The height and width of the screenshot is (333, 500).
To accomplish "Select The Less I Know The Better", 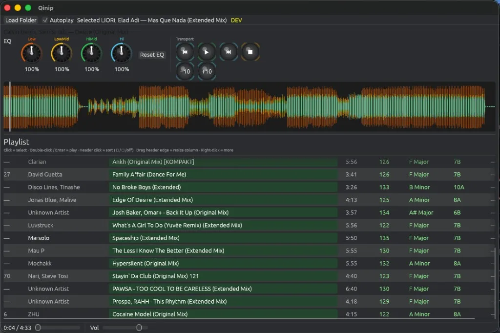I will pyautogui.click(x=223, y=250).
